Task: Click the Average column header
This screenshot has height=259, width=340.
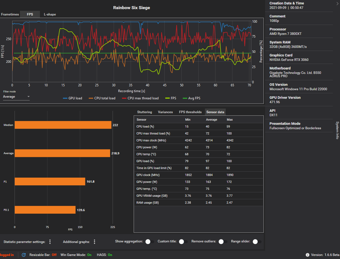Action: [212, 120]
